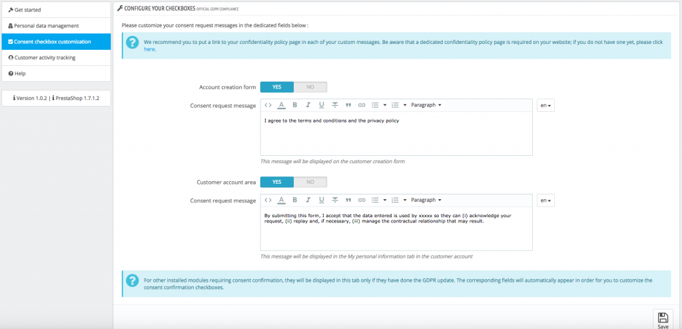
Task: Click the Save floppy disk icon
Action: click(x=663, y=317)
